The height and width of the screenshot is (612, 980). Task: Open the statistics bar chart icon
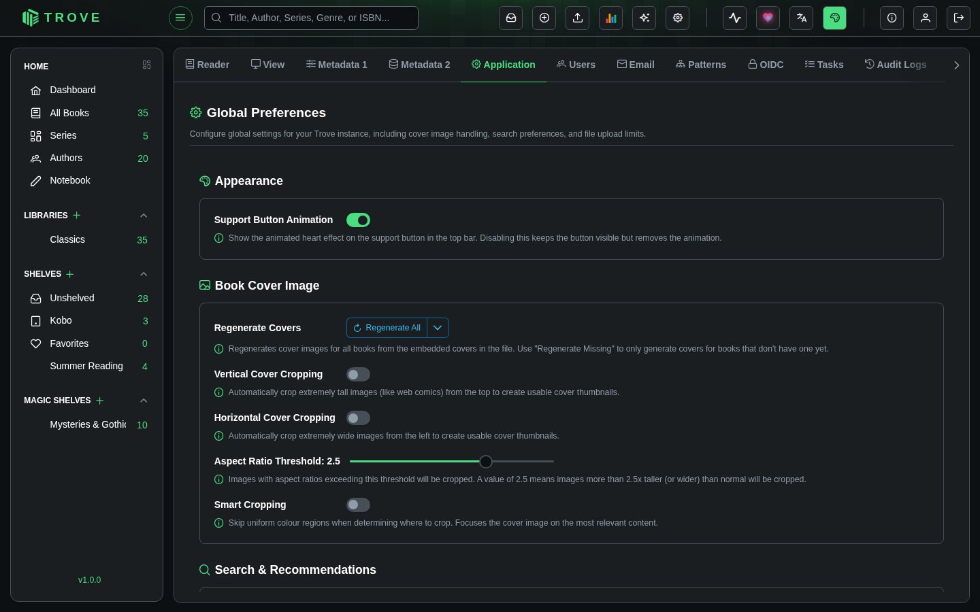(x=611, y=18)
